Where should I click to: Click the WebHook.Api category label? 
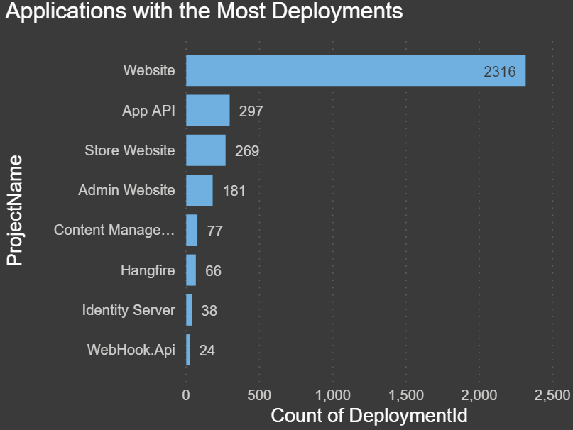coord(131,350)
